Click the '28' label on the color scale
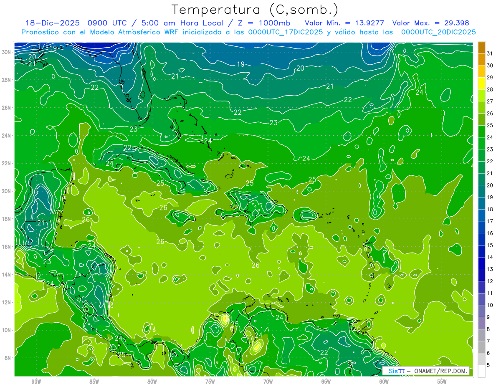Image resolution: width=501 pixels, height=387 pixels. pos(490,90)
